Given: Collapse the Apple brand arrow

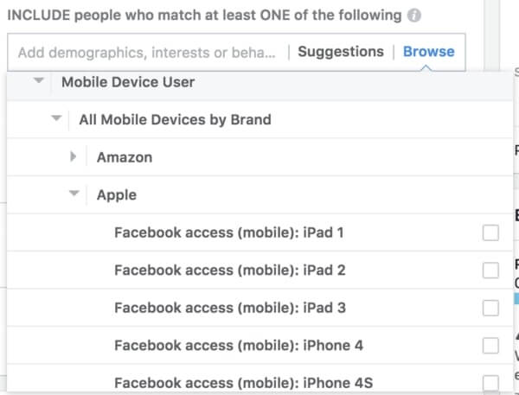Looking at the screenshot, I should (x=74, y=193).
